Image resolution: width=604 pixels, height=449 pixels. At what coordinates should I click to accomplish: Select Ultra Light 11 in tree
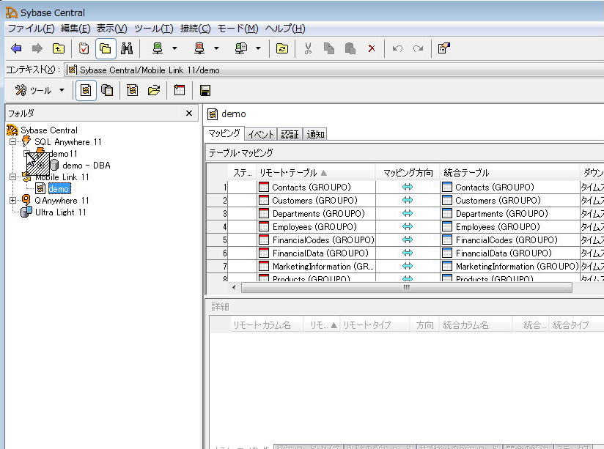click(x=61, y=212)
